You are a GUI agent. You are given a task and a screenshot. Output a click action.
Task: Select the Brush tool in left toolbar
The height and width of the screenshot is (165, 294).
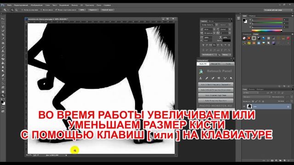coord(3,47)
